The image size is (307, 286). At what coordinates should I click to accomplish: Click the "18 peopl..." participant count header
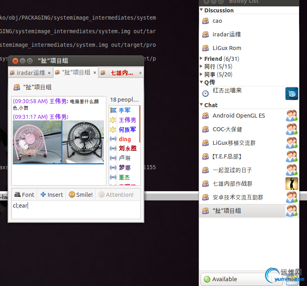[125, 100]
